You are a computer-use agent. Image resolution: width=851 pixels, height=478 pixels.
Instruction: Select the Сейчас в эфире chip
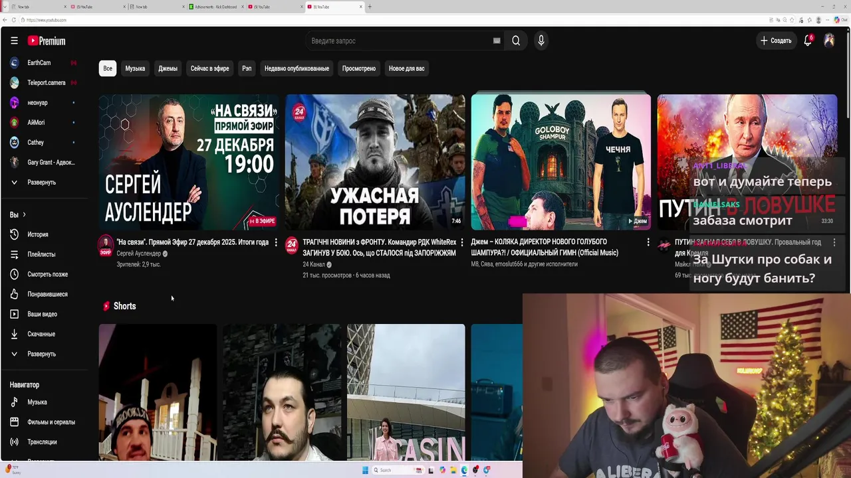209,68
